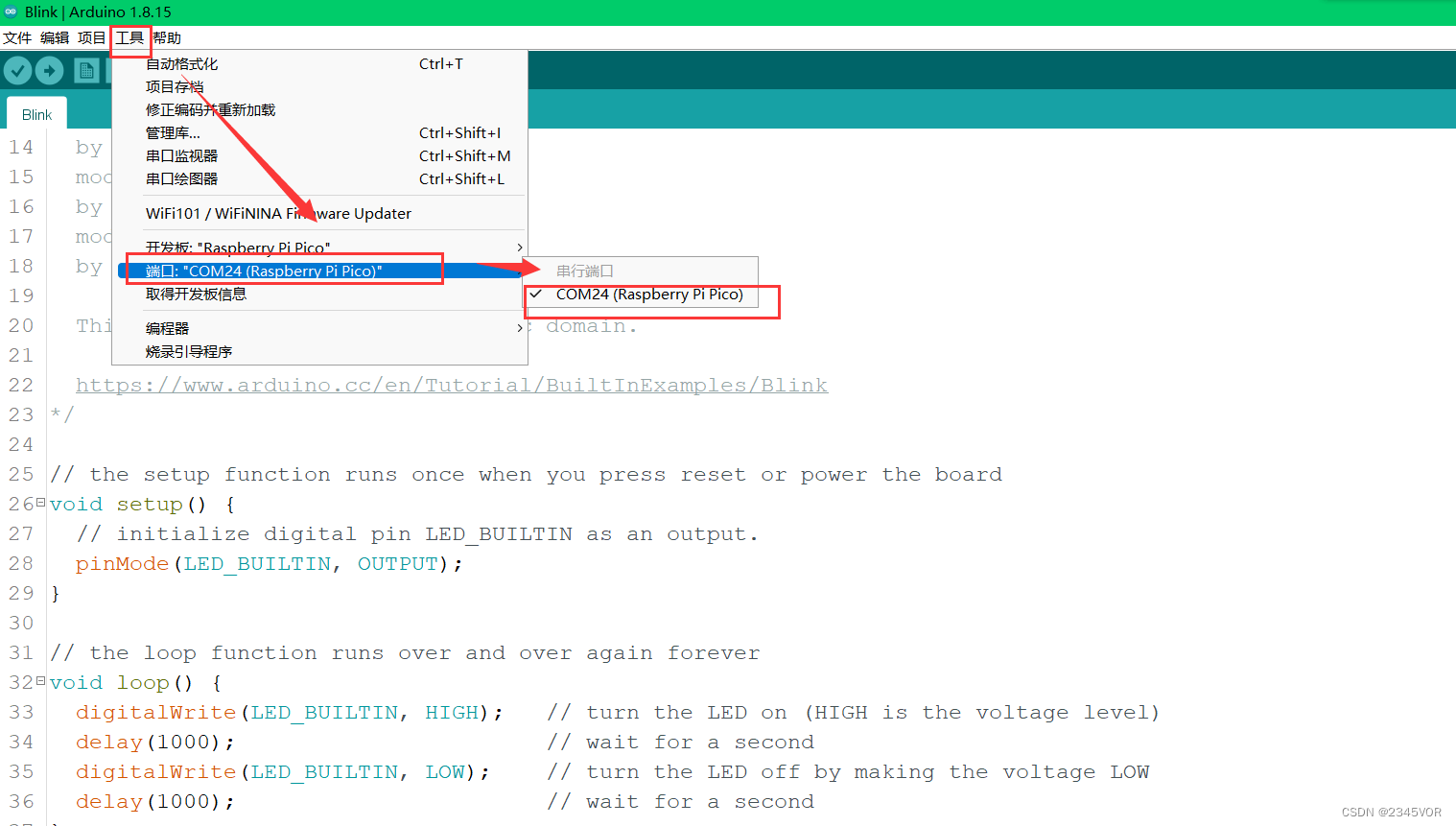The image size is (1456, 826).
Task: Expand the 编程器 submenu arrow
Action: click(x=520, y=328)
